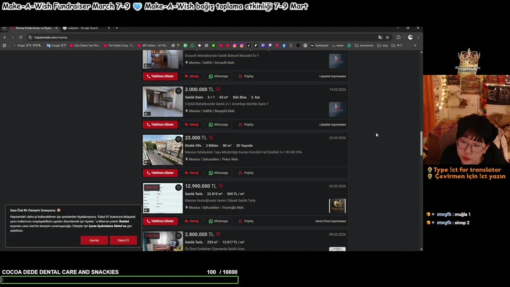This screenshot has width=510, height=287.
Task: Share the 3.000.000 TL listing with Paylaş
Action: 246,124
